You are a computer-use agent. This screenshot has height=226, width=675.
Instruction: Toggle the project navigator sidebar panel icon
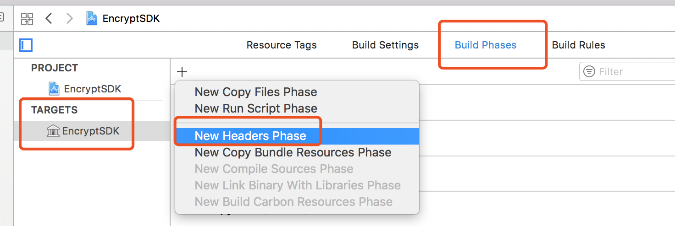point(26,45)
